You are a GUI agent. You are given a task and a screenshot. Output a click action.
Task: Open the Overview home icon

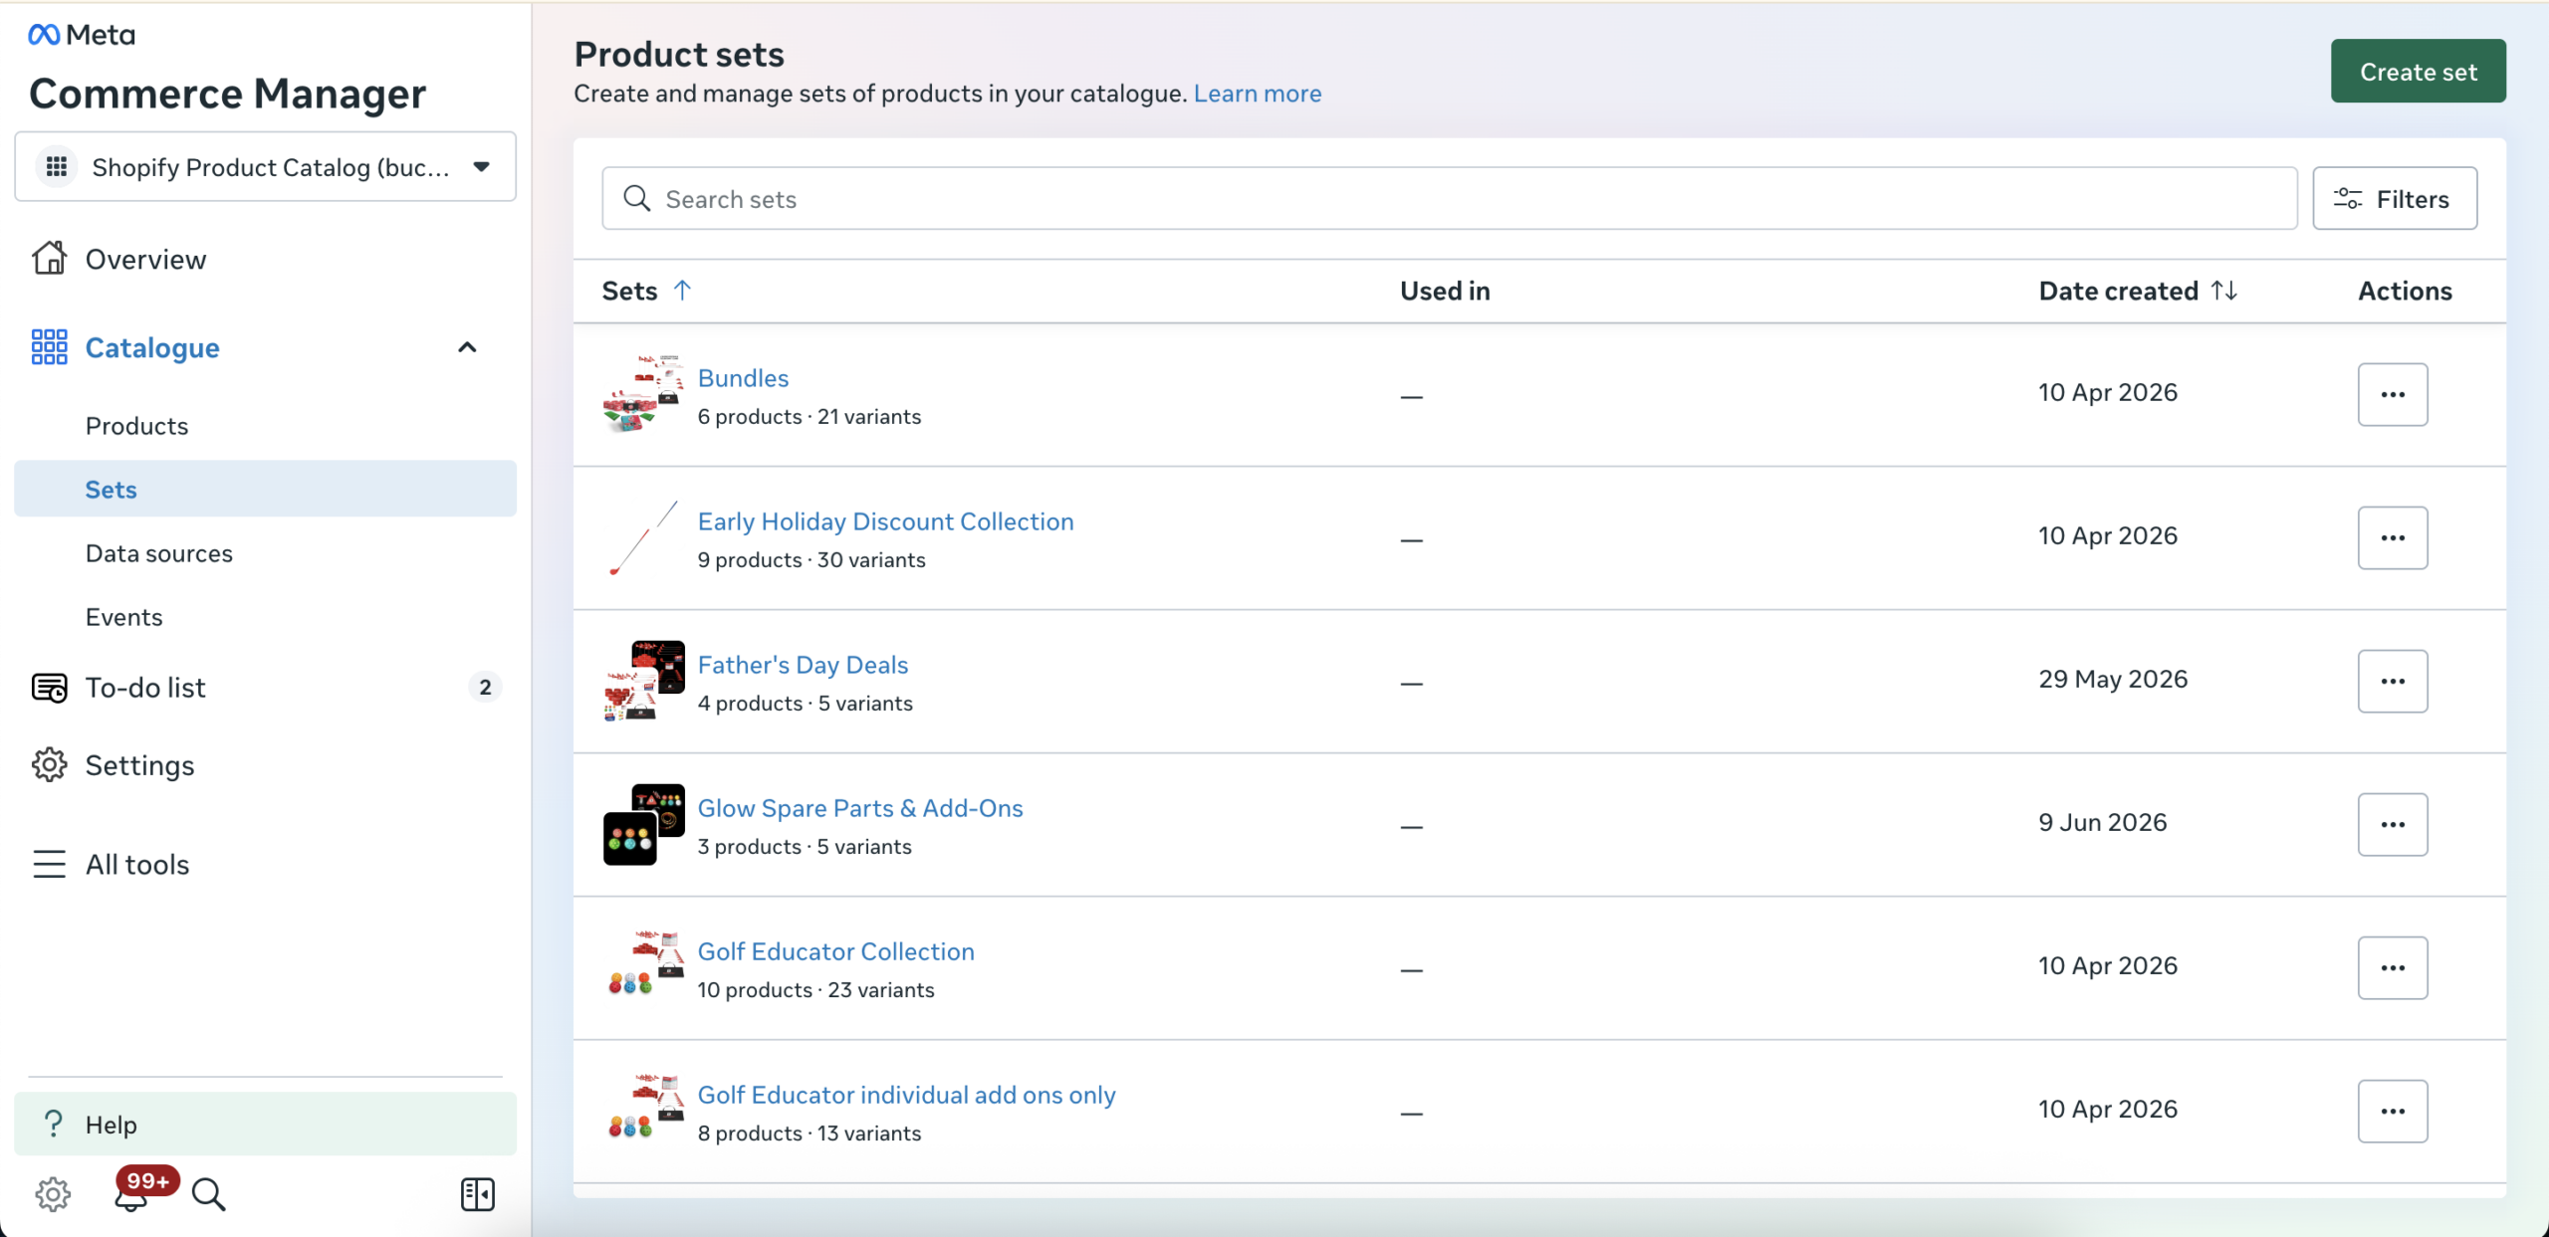pos(49,259)
